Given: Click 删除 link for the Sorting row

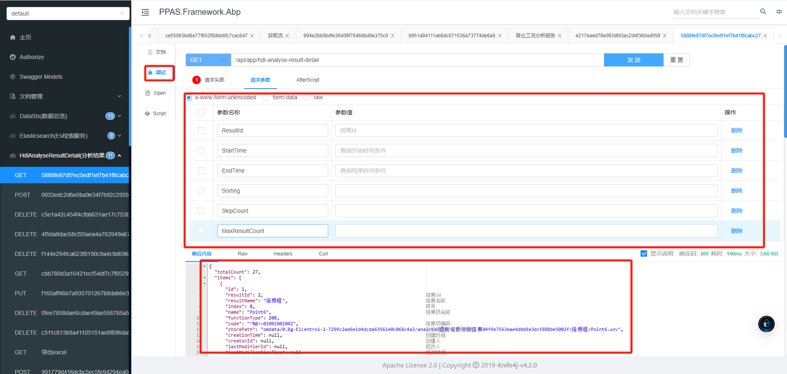Looking at the screenshot, I should click(737, 191).
